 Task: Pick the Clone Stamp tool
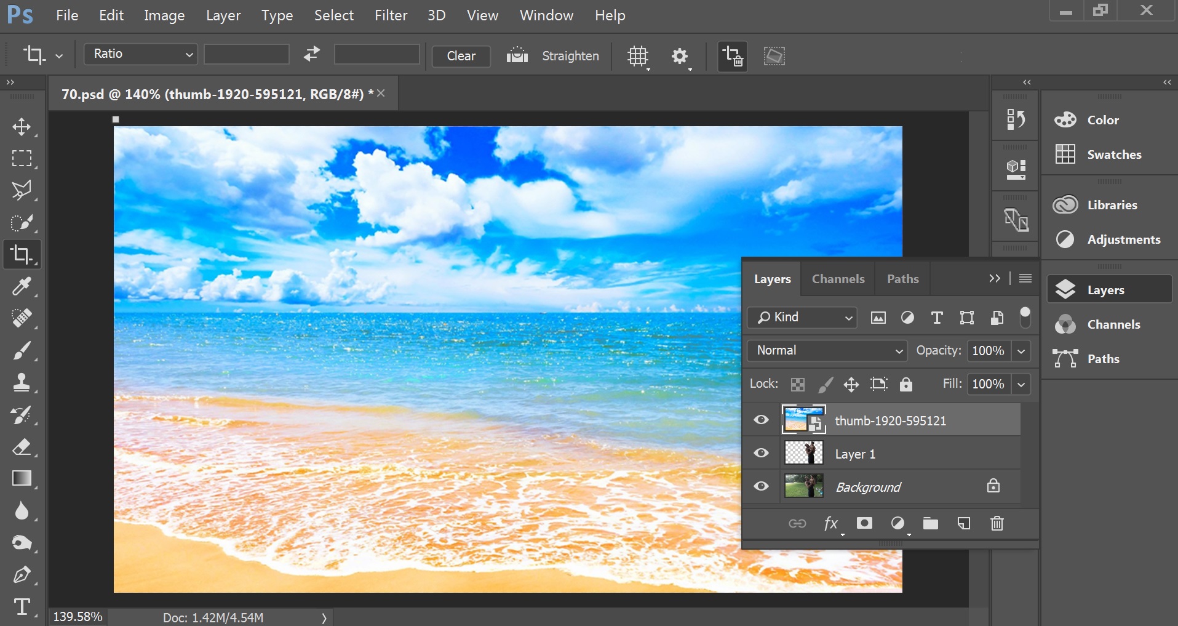click(22, 382)
